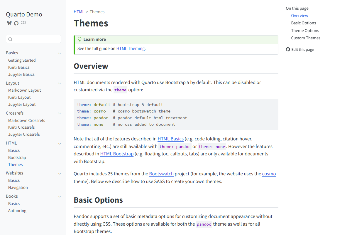The image size is (352, 235).
Task: Follow the Bootswatch project link
Action: tap(161, 174)
